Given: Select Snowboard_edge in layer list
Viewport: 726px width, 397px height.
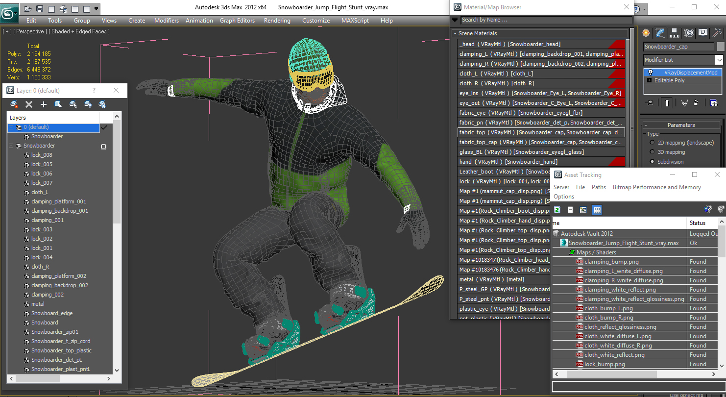Looking at the screenshot, I should [x=52, y=313].
